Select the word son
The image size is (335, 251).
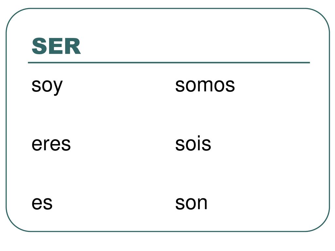click(x=191, y=203)
